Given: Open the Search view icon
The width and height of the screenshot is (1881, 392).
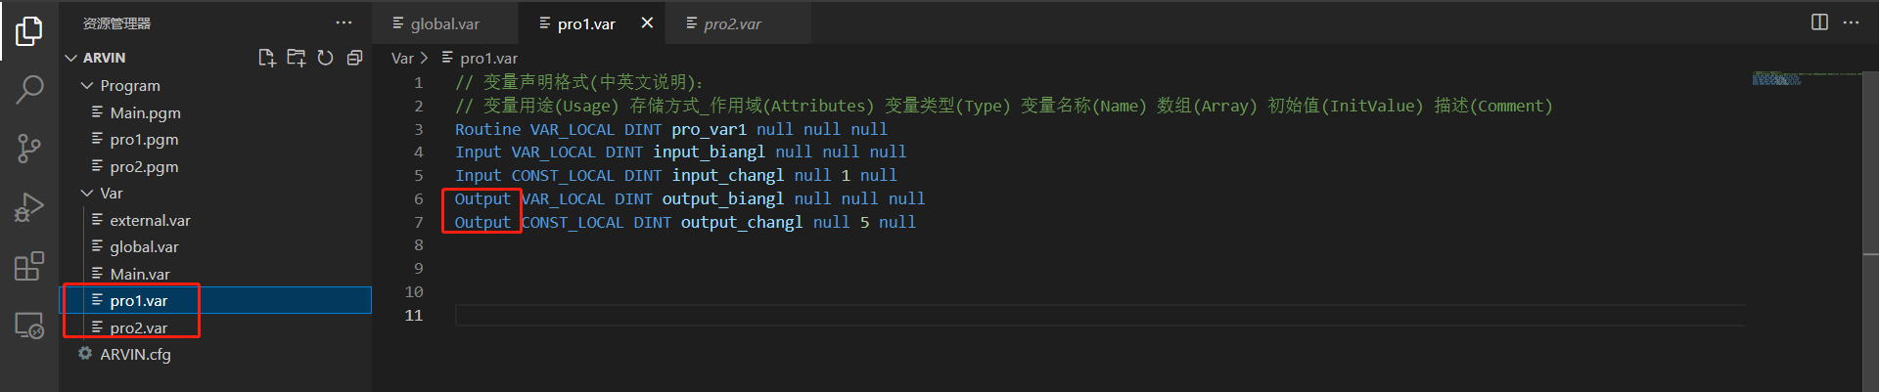Looking at the screenshot, I should point(29,90).
